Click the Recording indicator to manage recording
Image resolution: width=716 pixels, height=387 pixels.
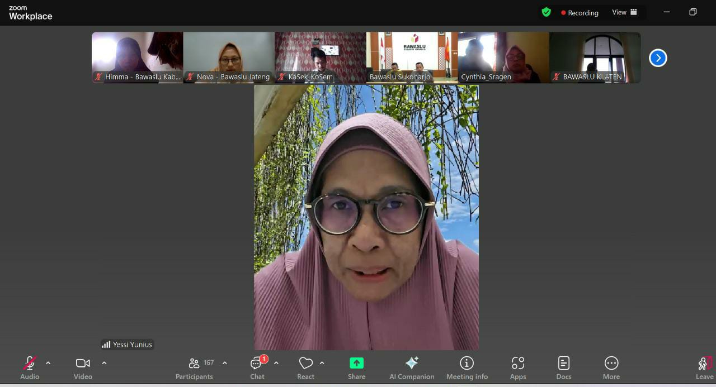580,12
